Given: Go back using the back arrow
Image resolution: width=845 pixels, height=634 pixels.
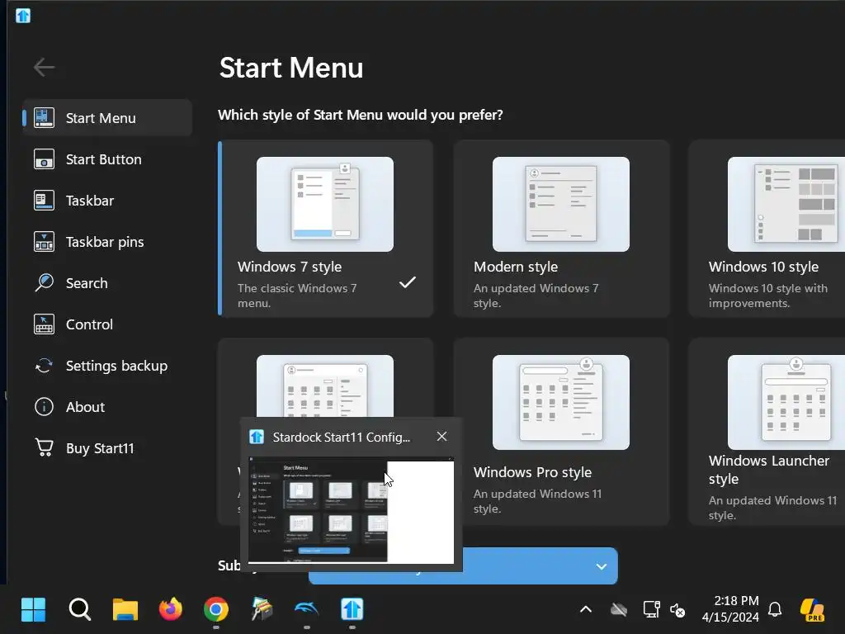Looking at the screenshot, I should pos(44,68).
